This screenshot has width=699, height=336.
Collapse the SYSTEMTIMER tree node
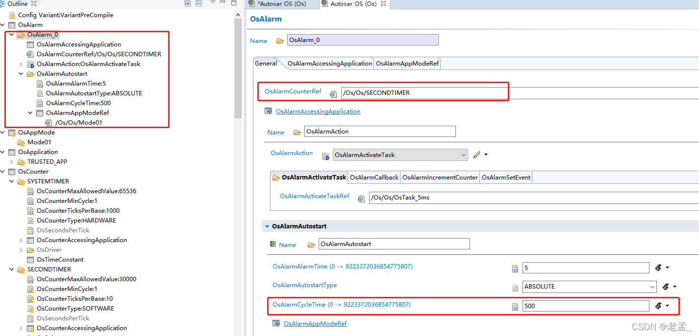(11, 181)
